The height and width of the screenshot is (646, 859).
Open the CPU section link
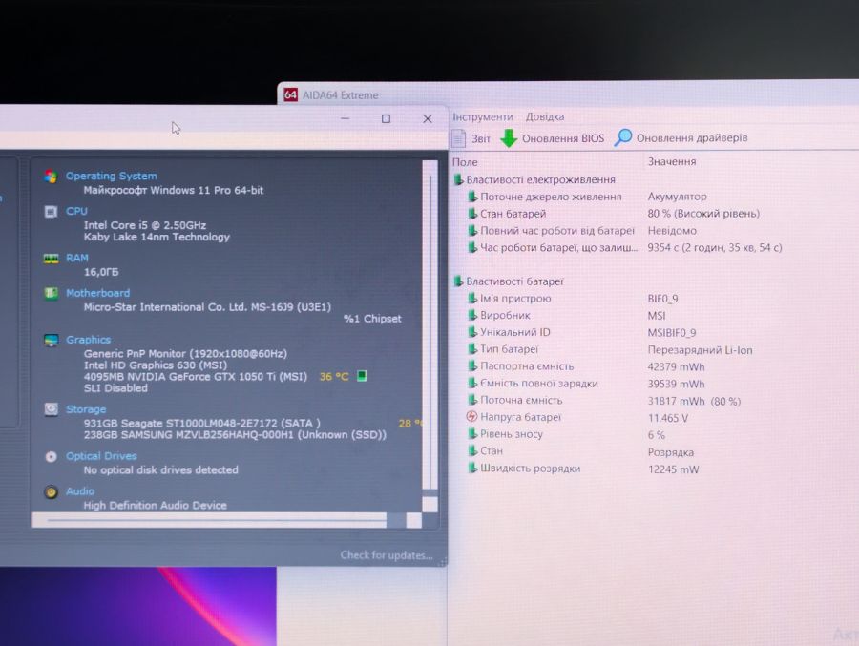click(76, 211)
